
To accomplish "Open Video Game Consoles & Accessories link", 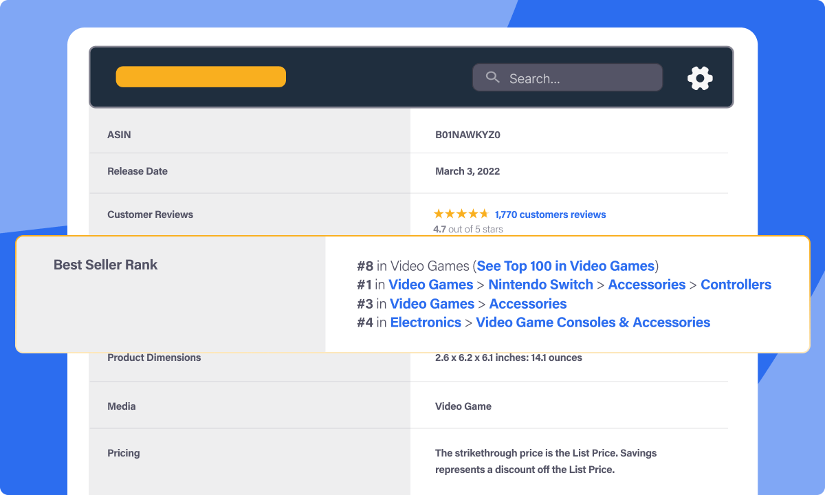I will (593, 322).
